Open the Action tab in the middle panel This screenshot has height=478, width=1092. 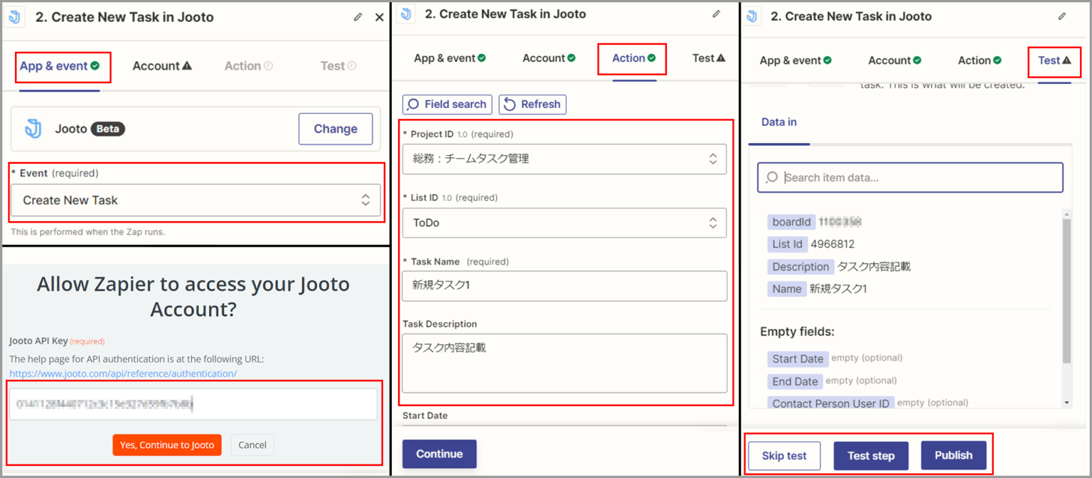click(633, 58)
